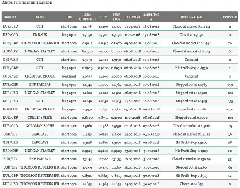Click the STOP LOSS column header
Viewport: 240px width, 188px height.
click(x=116, y=17)
